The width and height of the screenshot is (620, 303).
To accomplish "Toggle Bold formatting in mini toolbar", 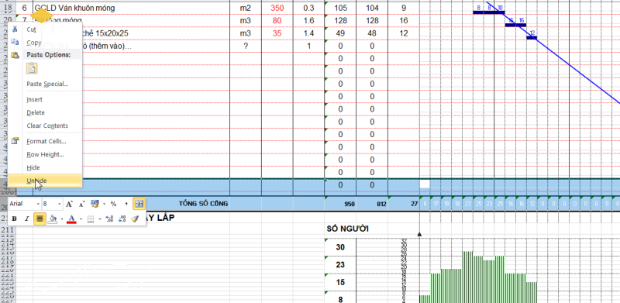I will point(14,219).
